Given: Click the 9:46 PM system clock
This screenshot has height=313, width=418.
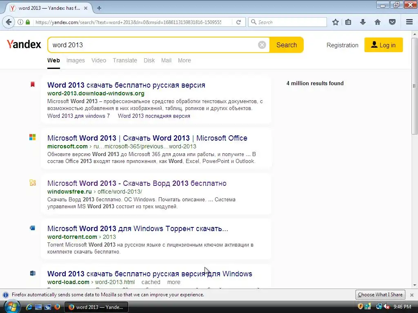Looking at the screenshot, I should [402, 307].
